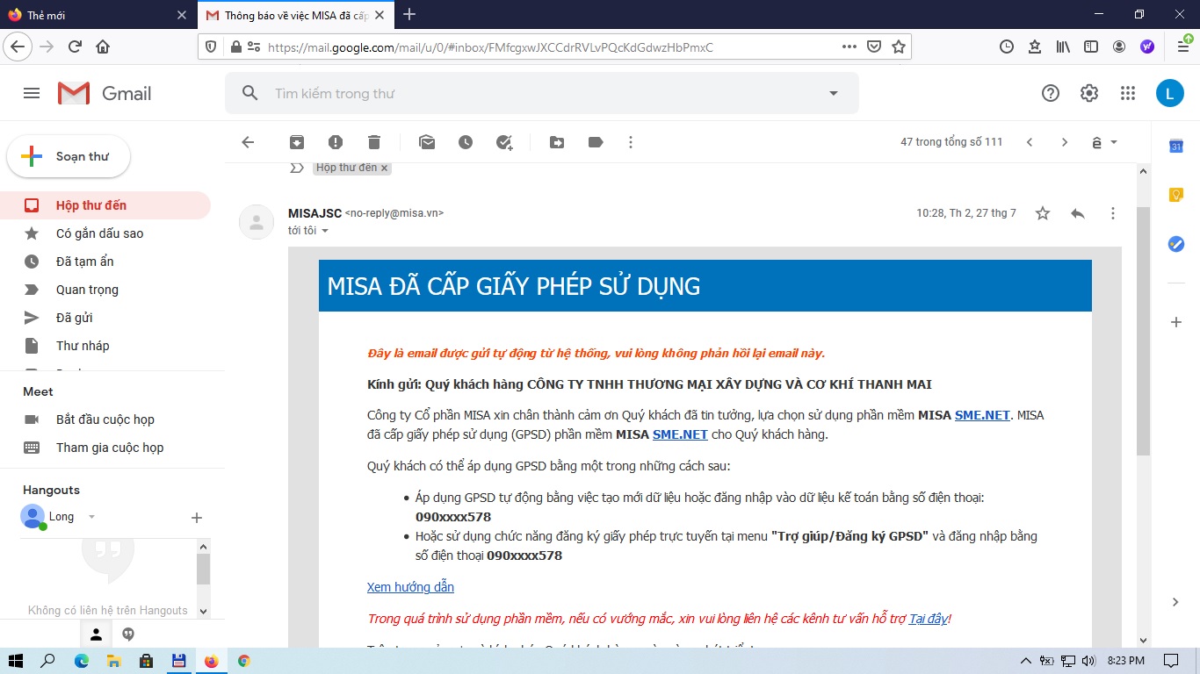Toggle Firefox reader sidebar view icon
This screenshot has width=1200, height=674.
pyautogui.click(x=1091, y=47)
